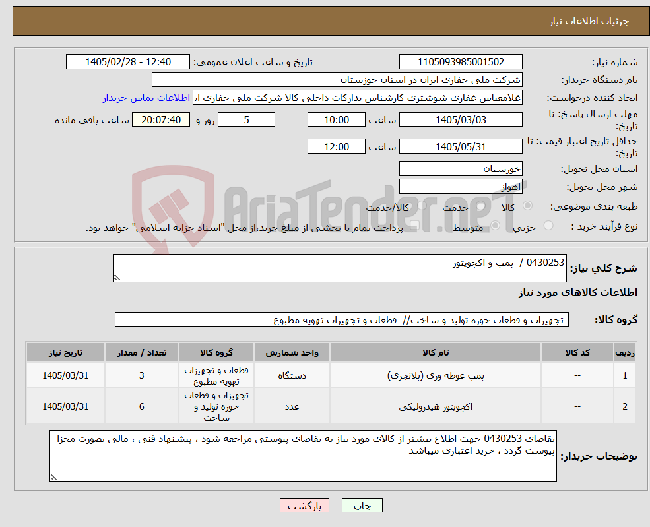The image size is (650, 527).
Task: Click the delivery province field خوزستان
Action: (461, 169)
